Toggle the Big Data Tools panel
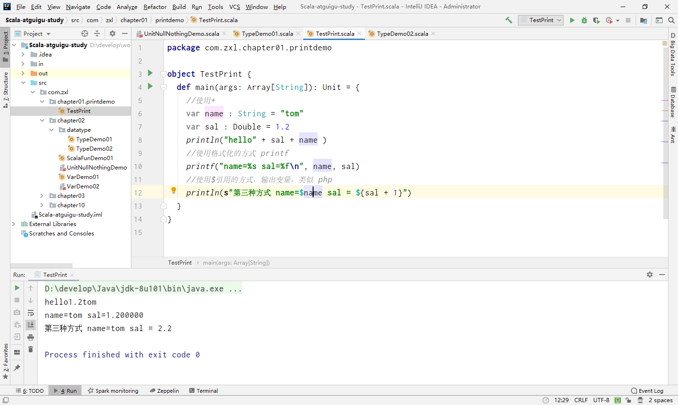The width and height of the screenshot is (678, 405). tap(673, 54)
